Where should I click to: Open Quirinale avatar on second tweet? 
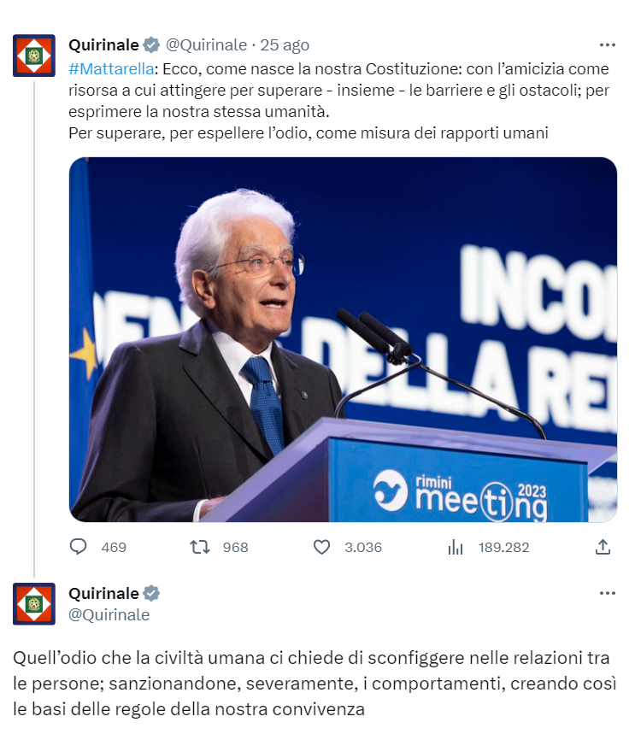(x=34, y=603)
